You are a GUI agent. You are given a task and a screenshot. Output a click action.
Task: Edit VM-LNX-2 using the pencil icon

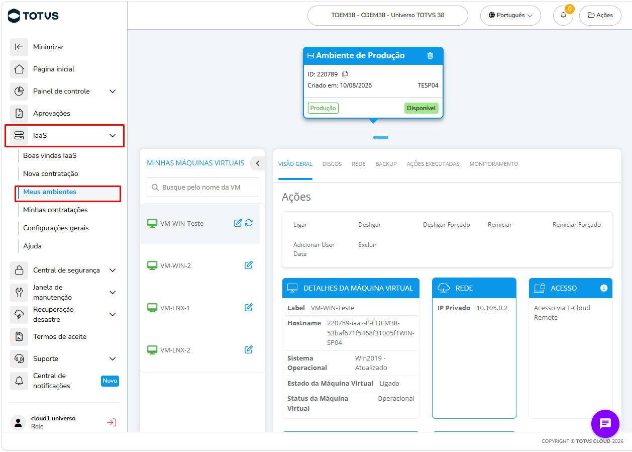(x=249, y=349)
